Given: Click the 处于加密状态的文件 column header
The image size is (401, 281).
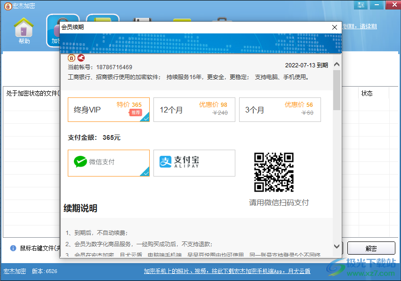Looking at the screenshot, I should point(33,93).
